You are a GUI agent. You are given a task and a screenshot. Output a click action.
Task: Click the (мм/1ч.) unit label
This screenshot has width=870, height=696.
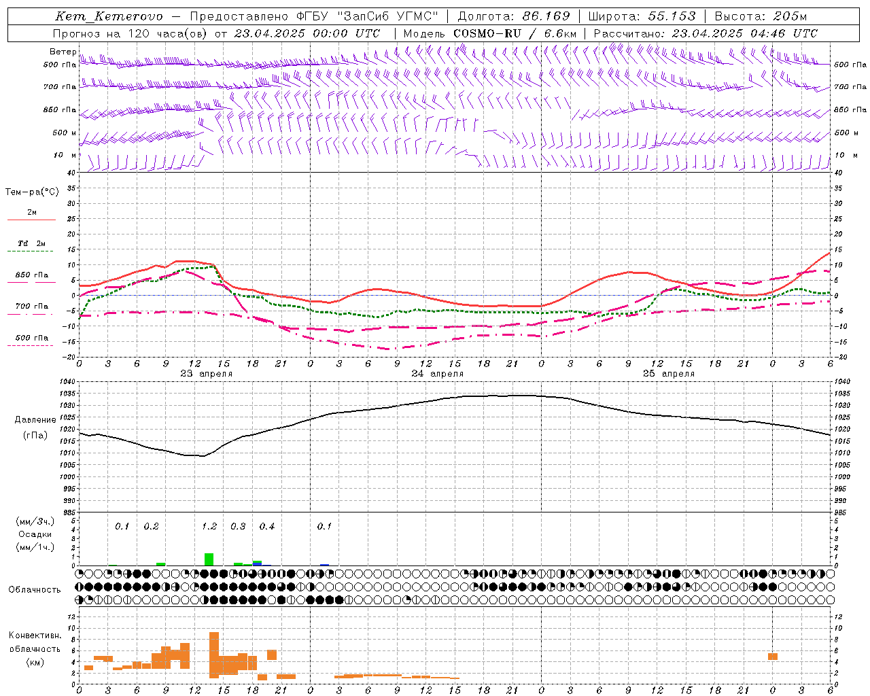coord(35,547)
